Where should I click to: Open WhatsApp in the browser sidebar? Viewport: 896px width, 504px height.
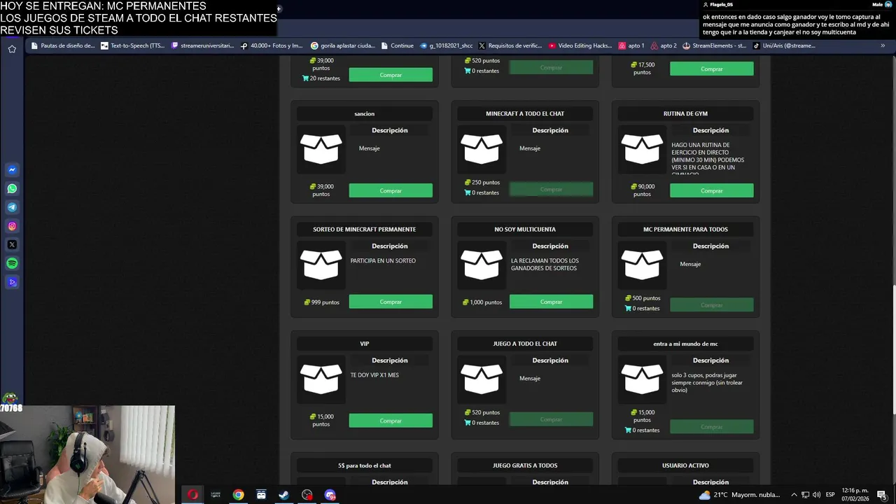[12, 188]
